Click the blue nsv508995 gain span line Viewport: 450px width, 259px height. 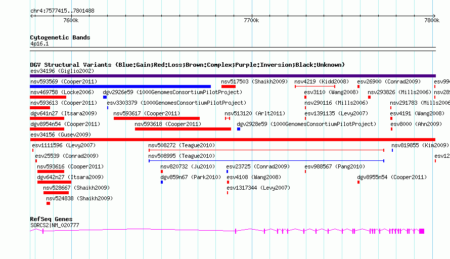click(x=266, y=161)
